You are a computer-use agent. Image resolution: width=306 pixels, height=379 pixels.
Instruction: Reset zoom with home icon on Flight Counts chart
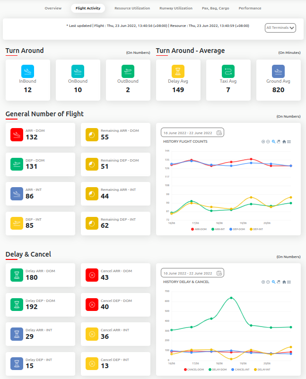pyautogui.click(x=284, y=142)
